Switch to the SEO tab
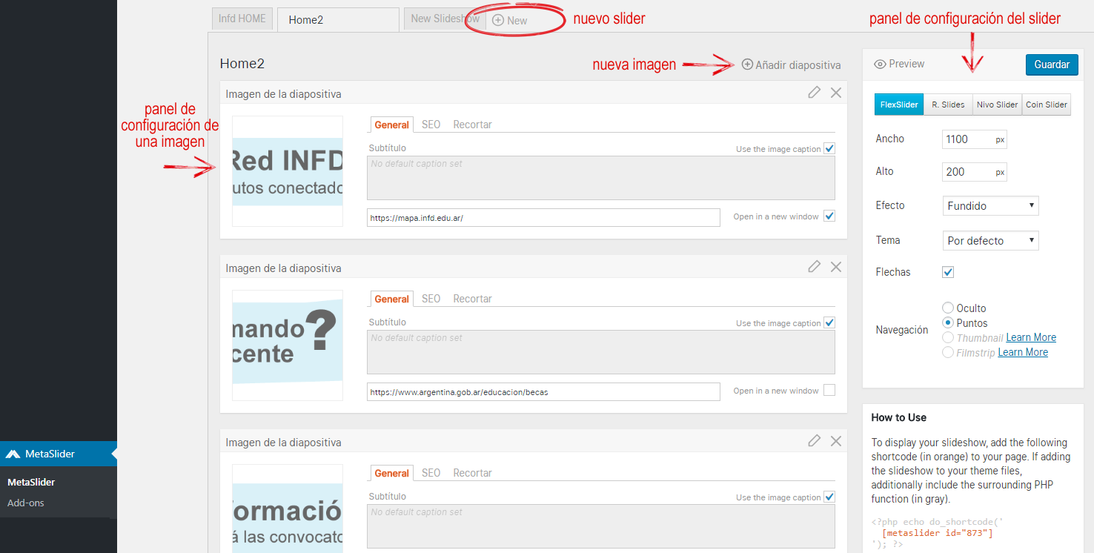 point(430,124)
